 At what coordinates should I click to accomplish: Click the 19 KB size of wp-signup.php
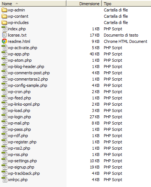[x=95, y=167]
